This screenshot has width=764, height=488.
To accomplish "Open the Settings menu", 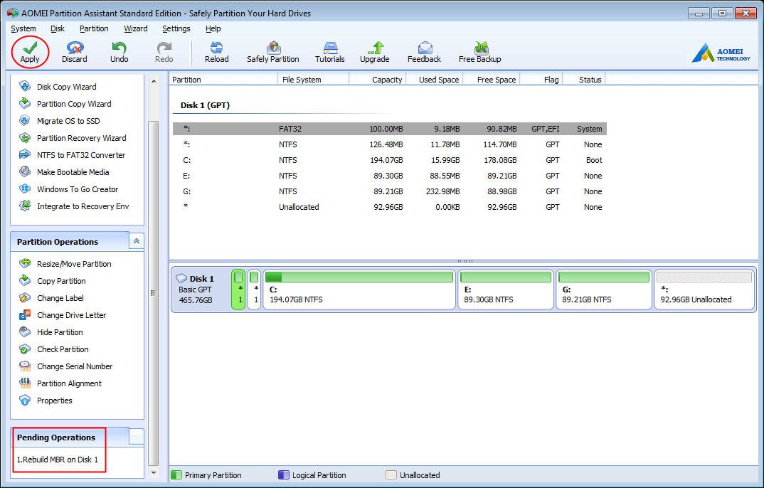I will click(176, 28).
